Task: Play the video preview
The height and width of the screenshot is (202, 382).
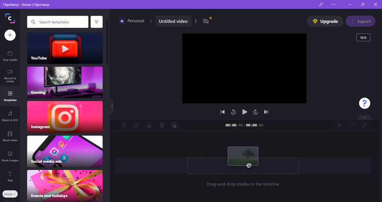Action: click(x=244, y=112)
